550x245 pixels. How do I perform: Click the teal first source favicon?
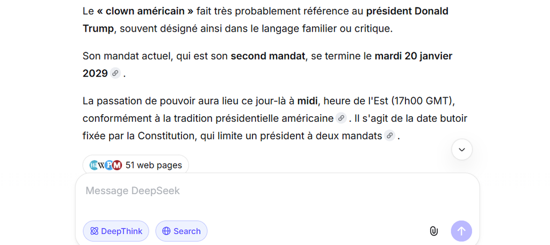(x=93, y=165)
